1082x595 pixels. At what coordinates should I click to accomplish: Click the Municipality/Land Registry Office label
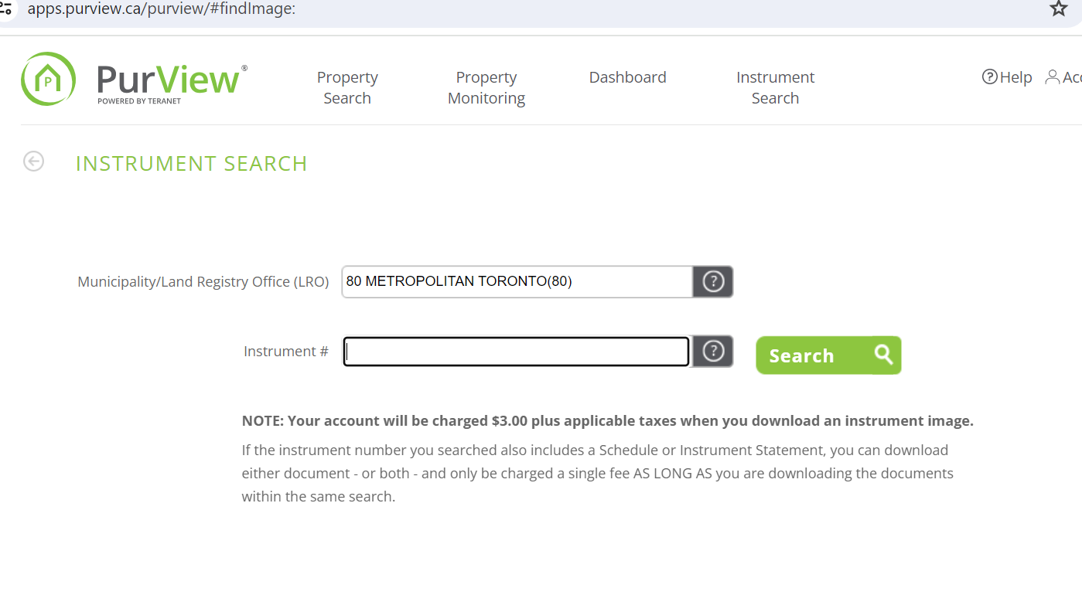coord(203,282)
